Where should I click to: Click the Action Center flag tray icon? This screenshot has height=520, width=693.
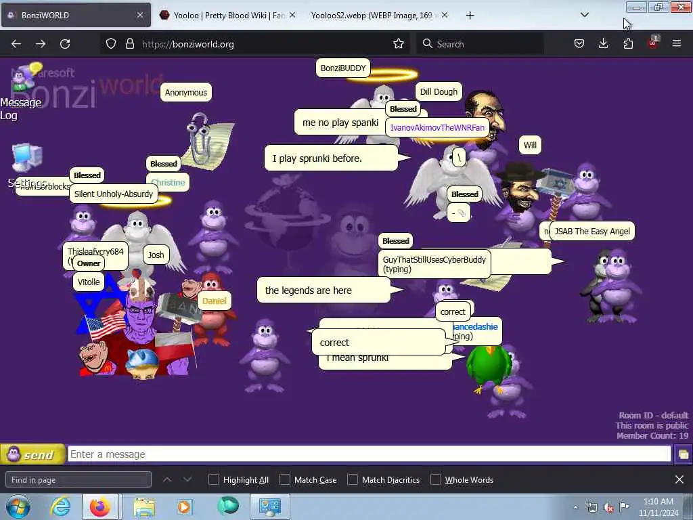coord(624,508)
